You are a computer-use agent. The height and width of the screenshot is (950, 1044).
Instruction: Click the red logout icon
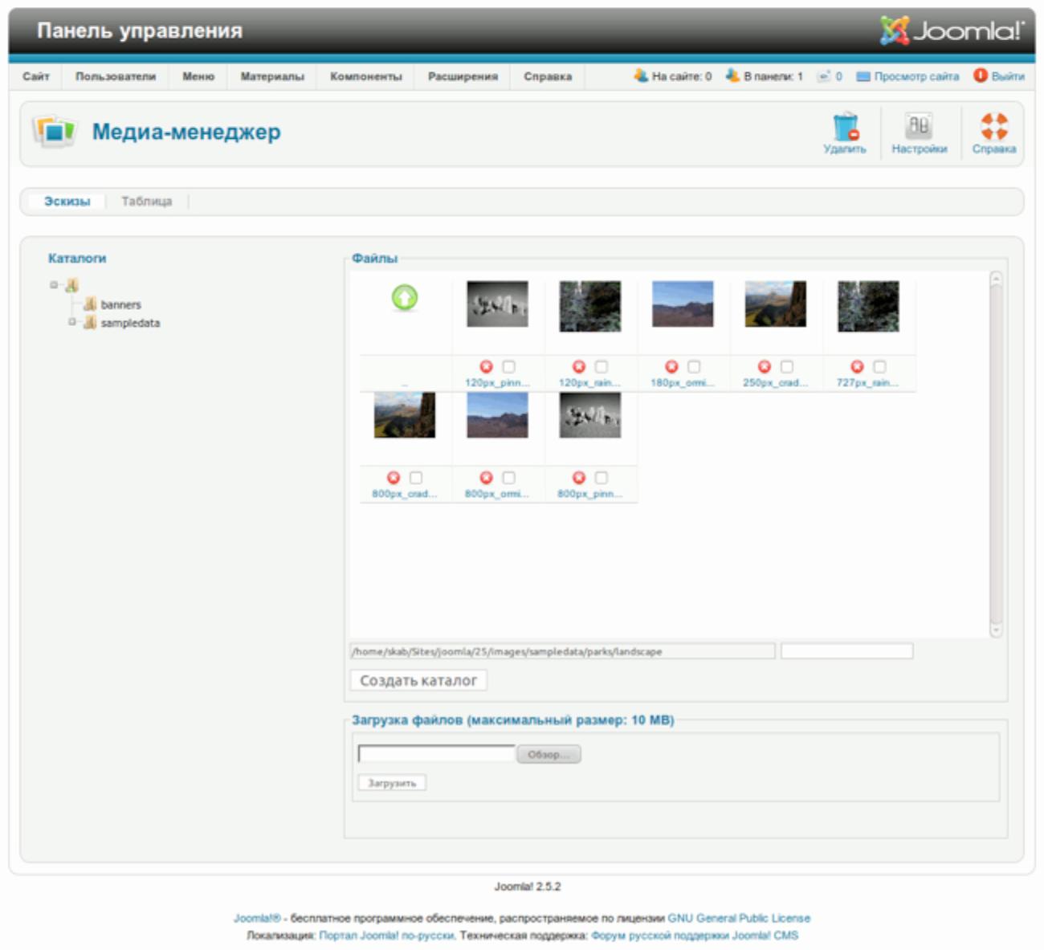(x=981, y=75)
